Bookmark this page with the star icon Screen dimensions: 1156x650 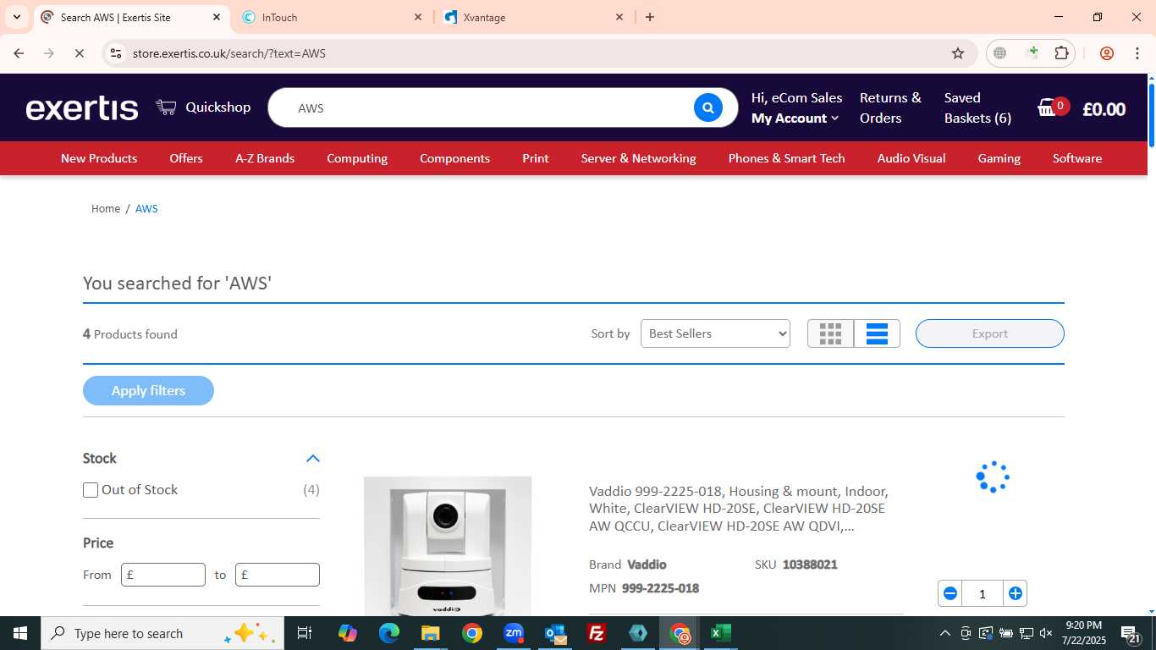958,53
